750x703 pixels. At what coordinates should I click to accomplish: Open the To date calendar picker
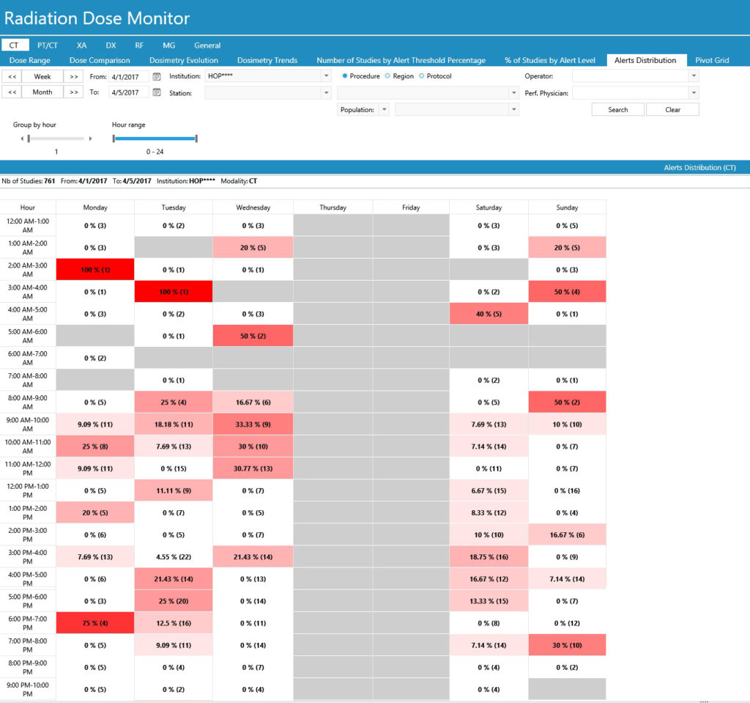coord(157,92)
